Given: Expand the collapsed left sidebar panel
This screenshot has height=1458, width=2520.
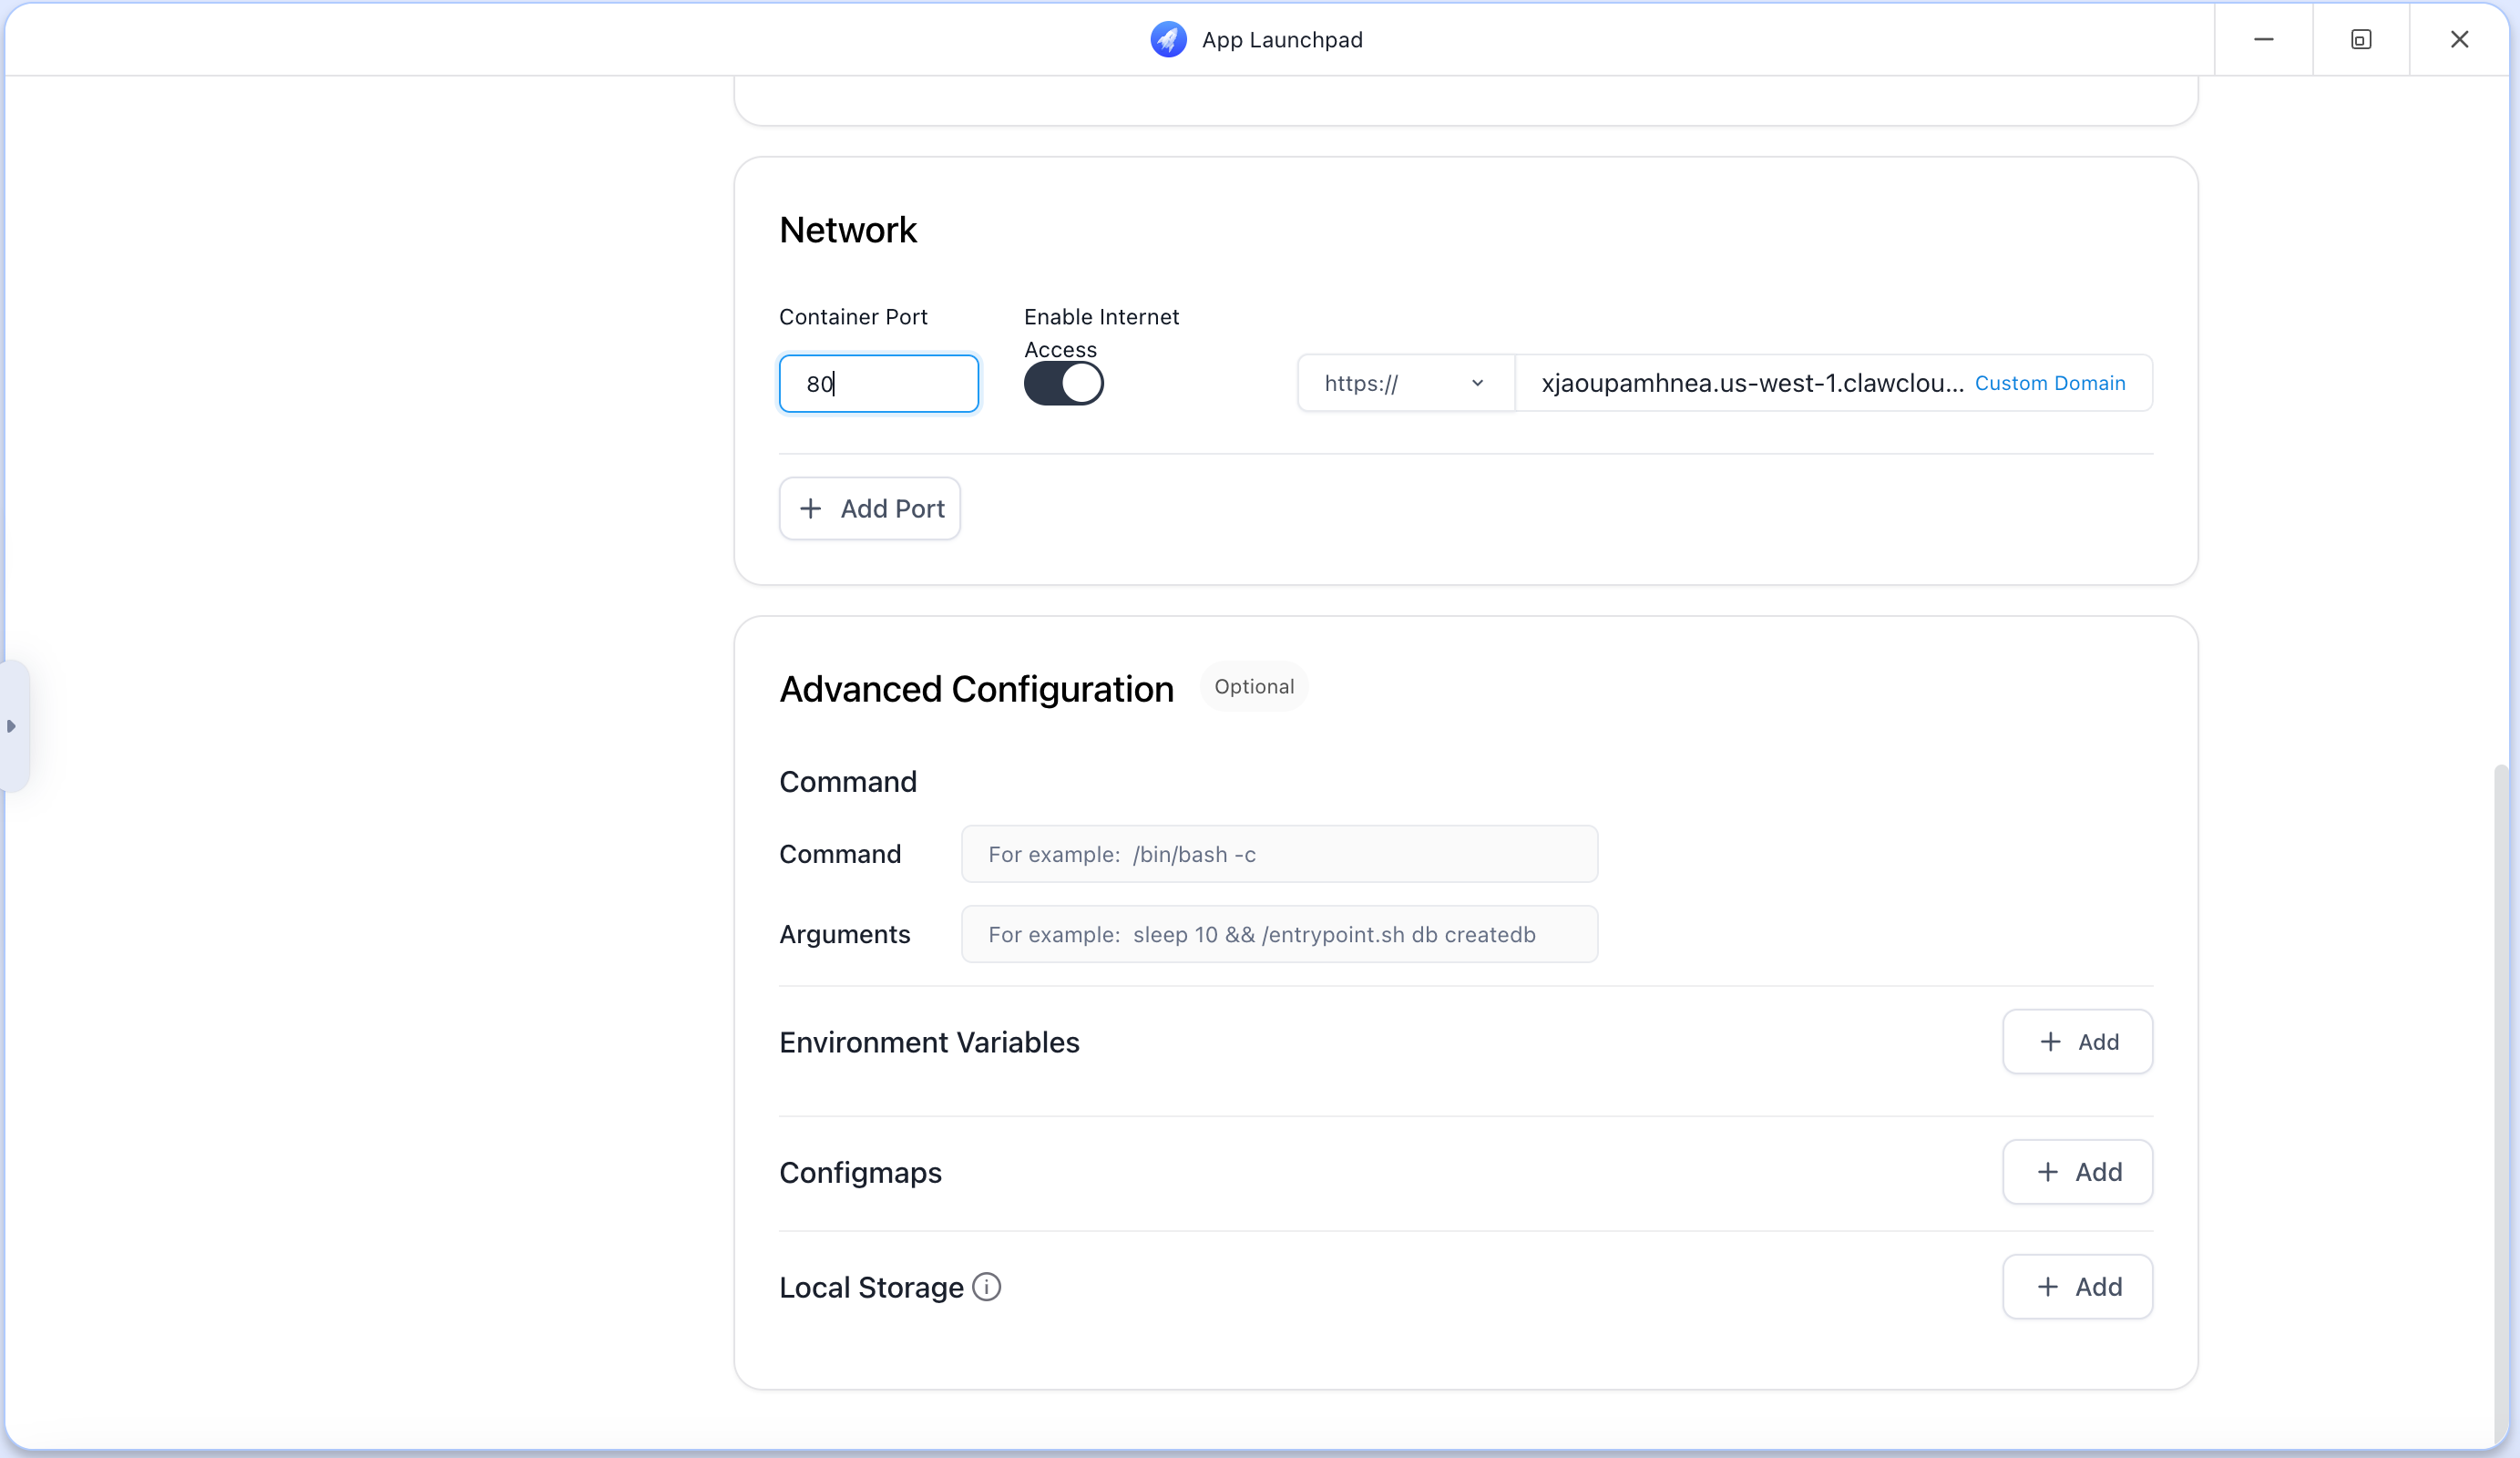Looking at the screenshot, I should [x=13, y=727].
